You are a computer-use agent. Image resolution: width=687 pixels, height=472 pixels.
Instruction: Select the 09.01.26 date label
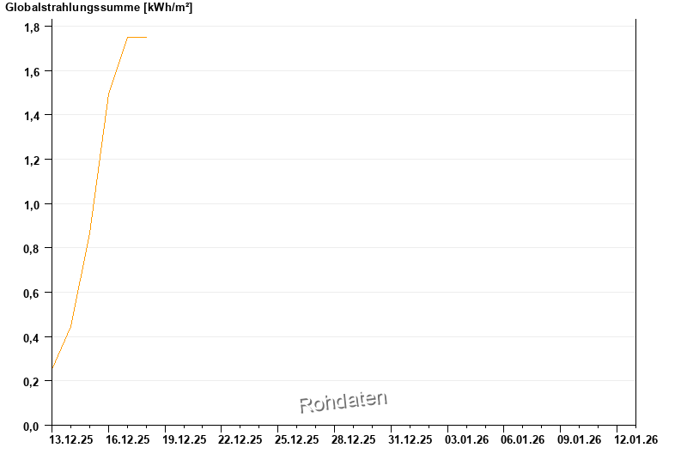(581, 439)
